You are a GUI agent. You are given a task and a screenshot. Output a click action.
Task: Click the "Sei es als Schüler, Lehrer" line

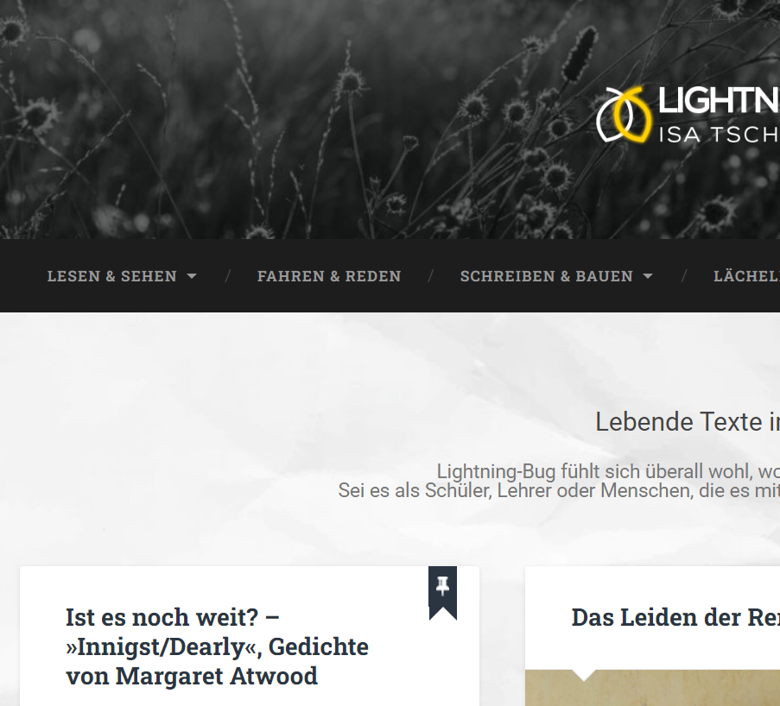coord(559,491)
